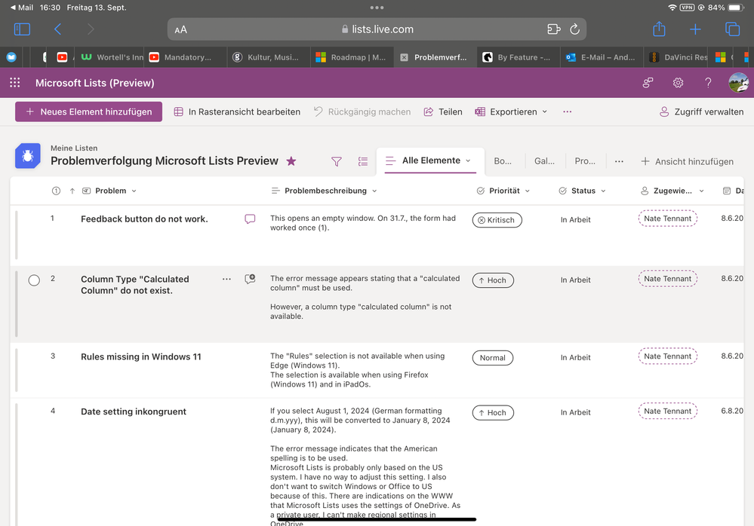754x526 pixels.
Task: Sort by the ascending arrow column header
Action: click(72, 191)
